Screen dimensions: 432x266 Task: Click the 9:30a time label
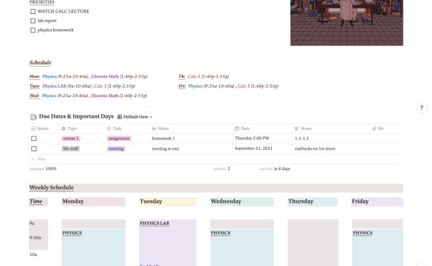coord(35,238)
